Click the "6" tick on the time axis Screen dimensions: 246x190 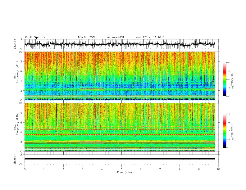click(x=141, y=169)
